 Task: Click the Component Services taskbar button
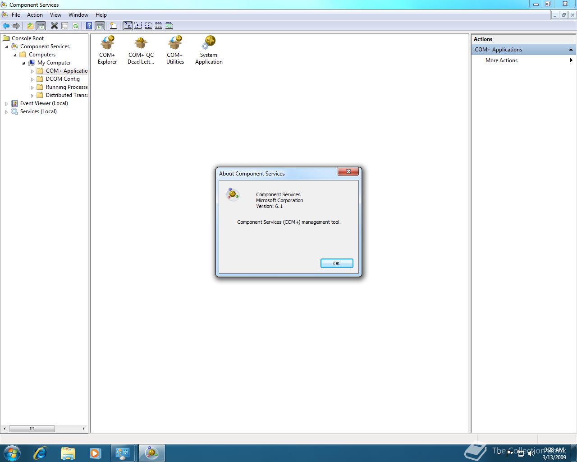(151, 453)
